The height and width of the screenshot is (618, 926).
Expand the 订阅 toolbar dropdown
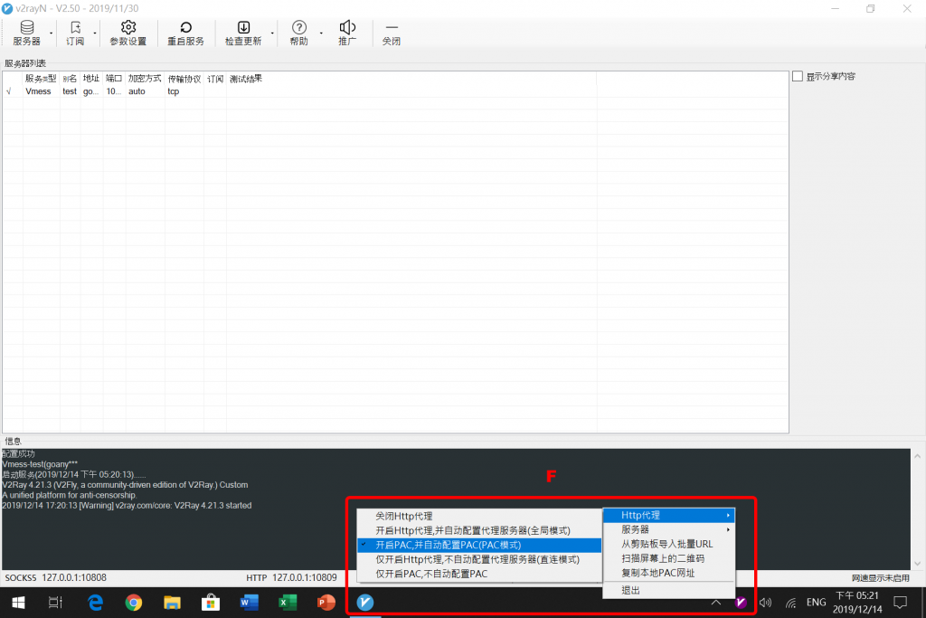(x=94, y=33)
